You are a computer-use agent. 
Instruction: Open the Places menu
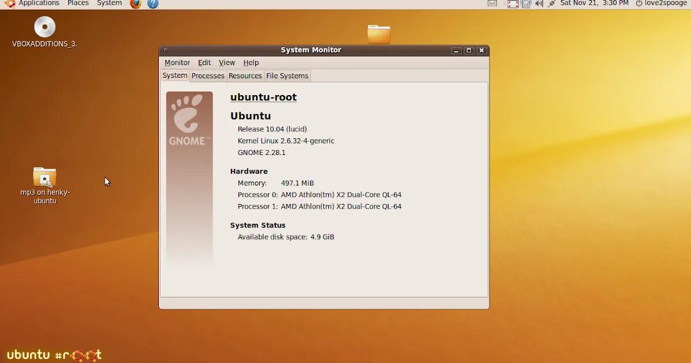[78, 3]
